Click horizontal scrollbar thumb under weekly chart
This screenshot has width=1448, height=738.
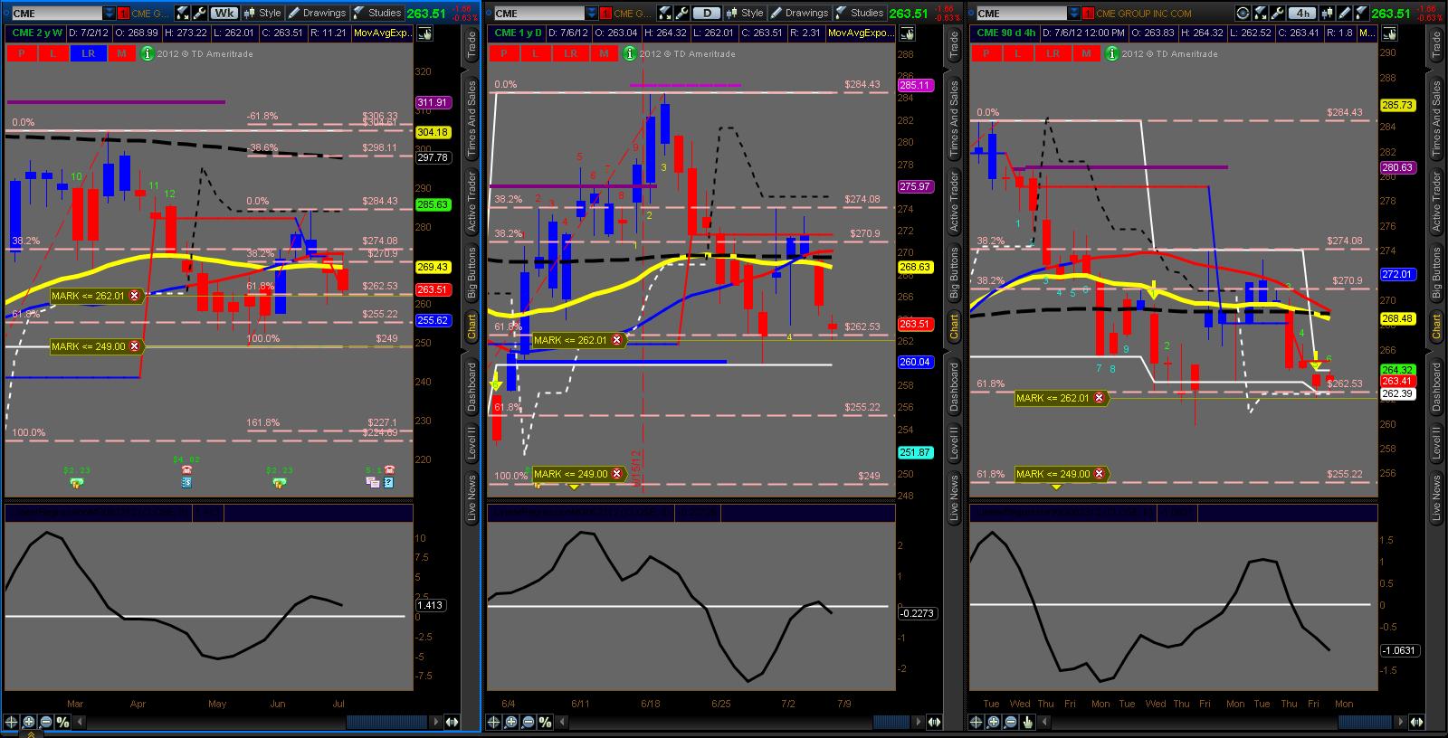point(386,722)
